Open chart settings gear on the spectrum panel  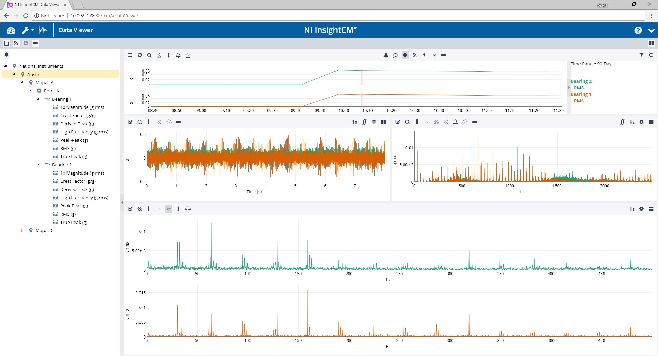pyautogui.click(x=641, y=122)
